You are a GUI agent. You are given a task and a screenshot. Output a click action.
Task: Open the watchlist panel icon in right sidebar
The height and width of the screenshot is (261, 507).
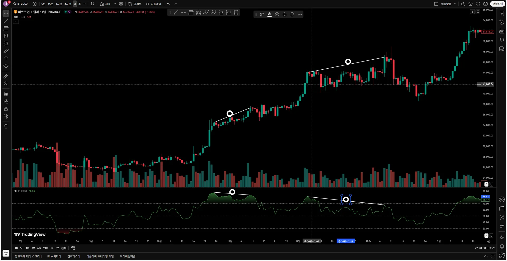[x=502, y=13]
